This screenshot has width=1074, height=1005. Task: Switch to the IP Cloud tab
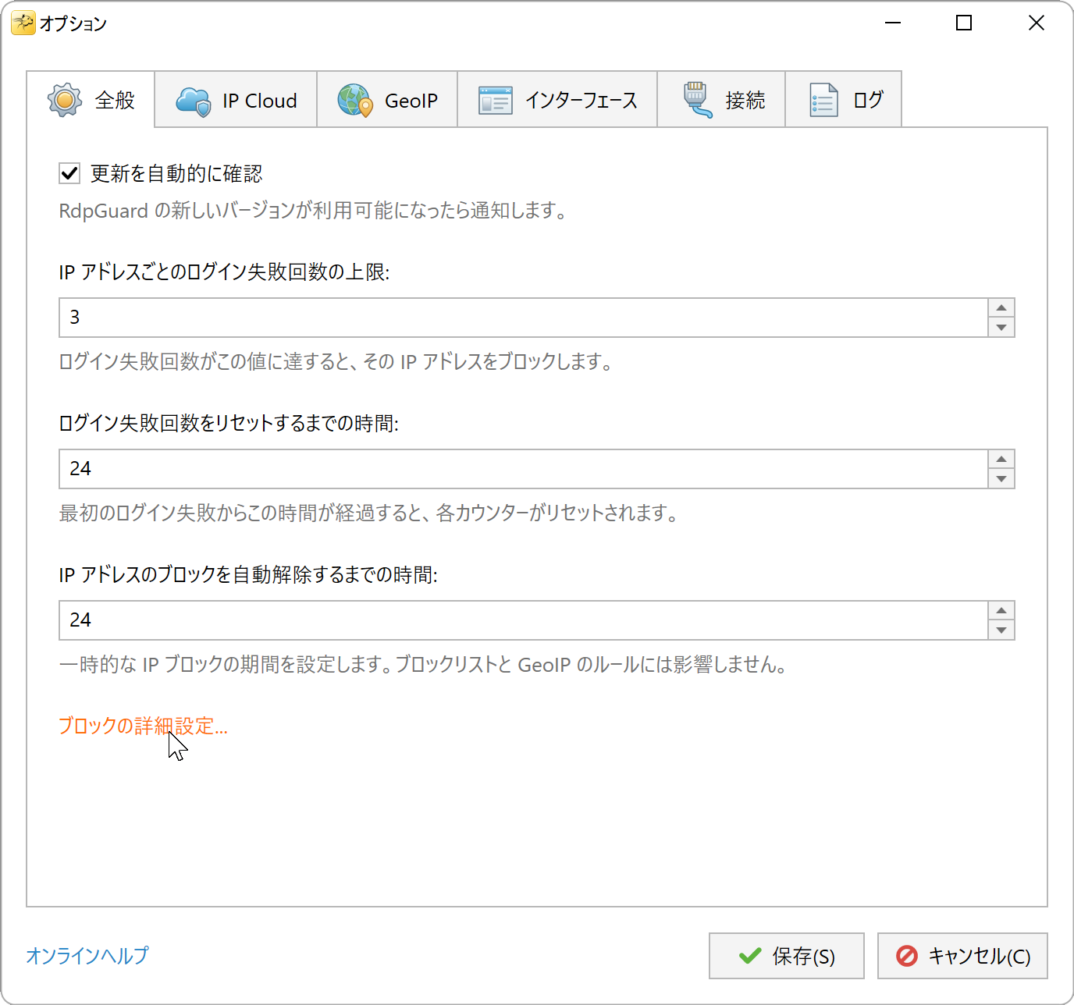236,100
